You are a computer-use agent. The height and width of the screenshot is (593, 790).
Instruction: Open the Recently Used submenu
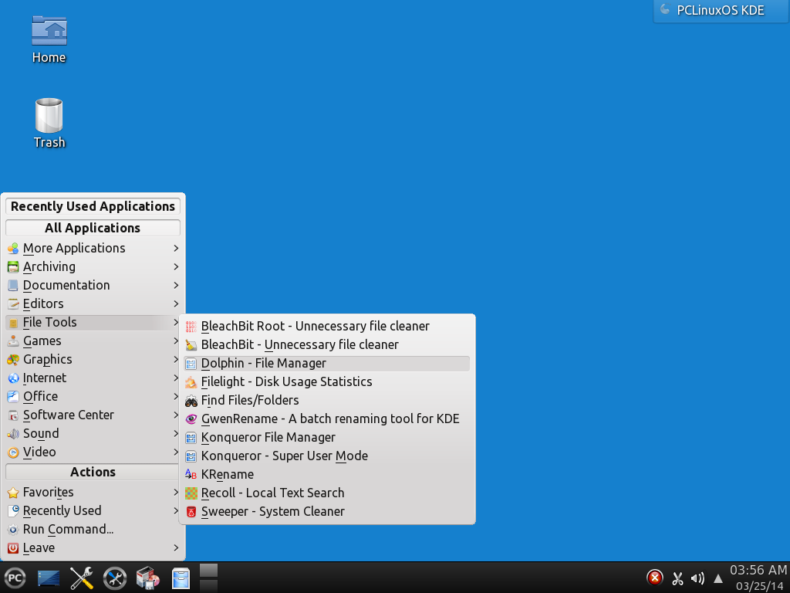(x=93, y=511)
